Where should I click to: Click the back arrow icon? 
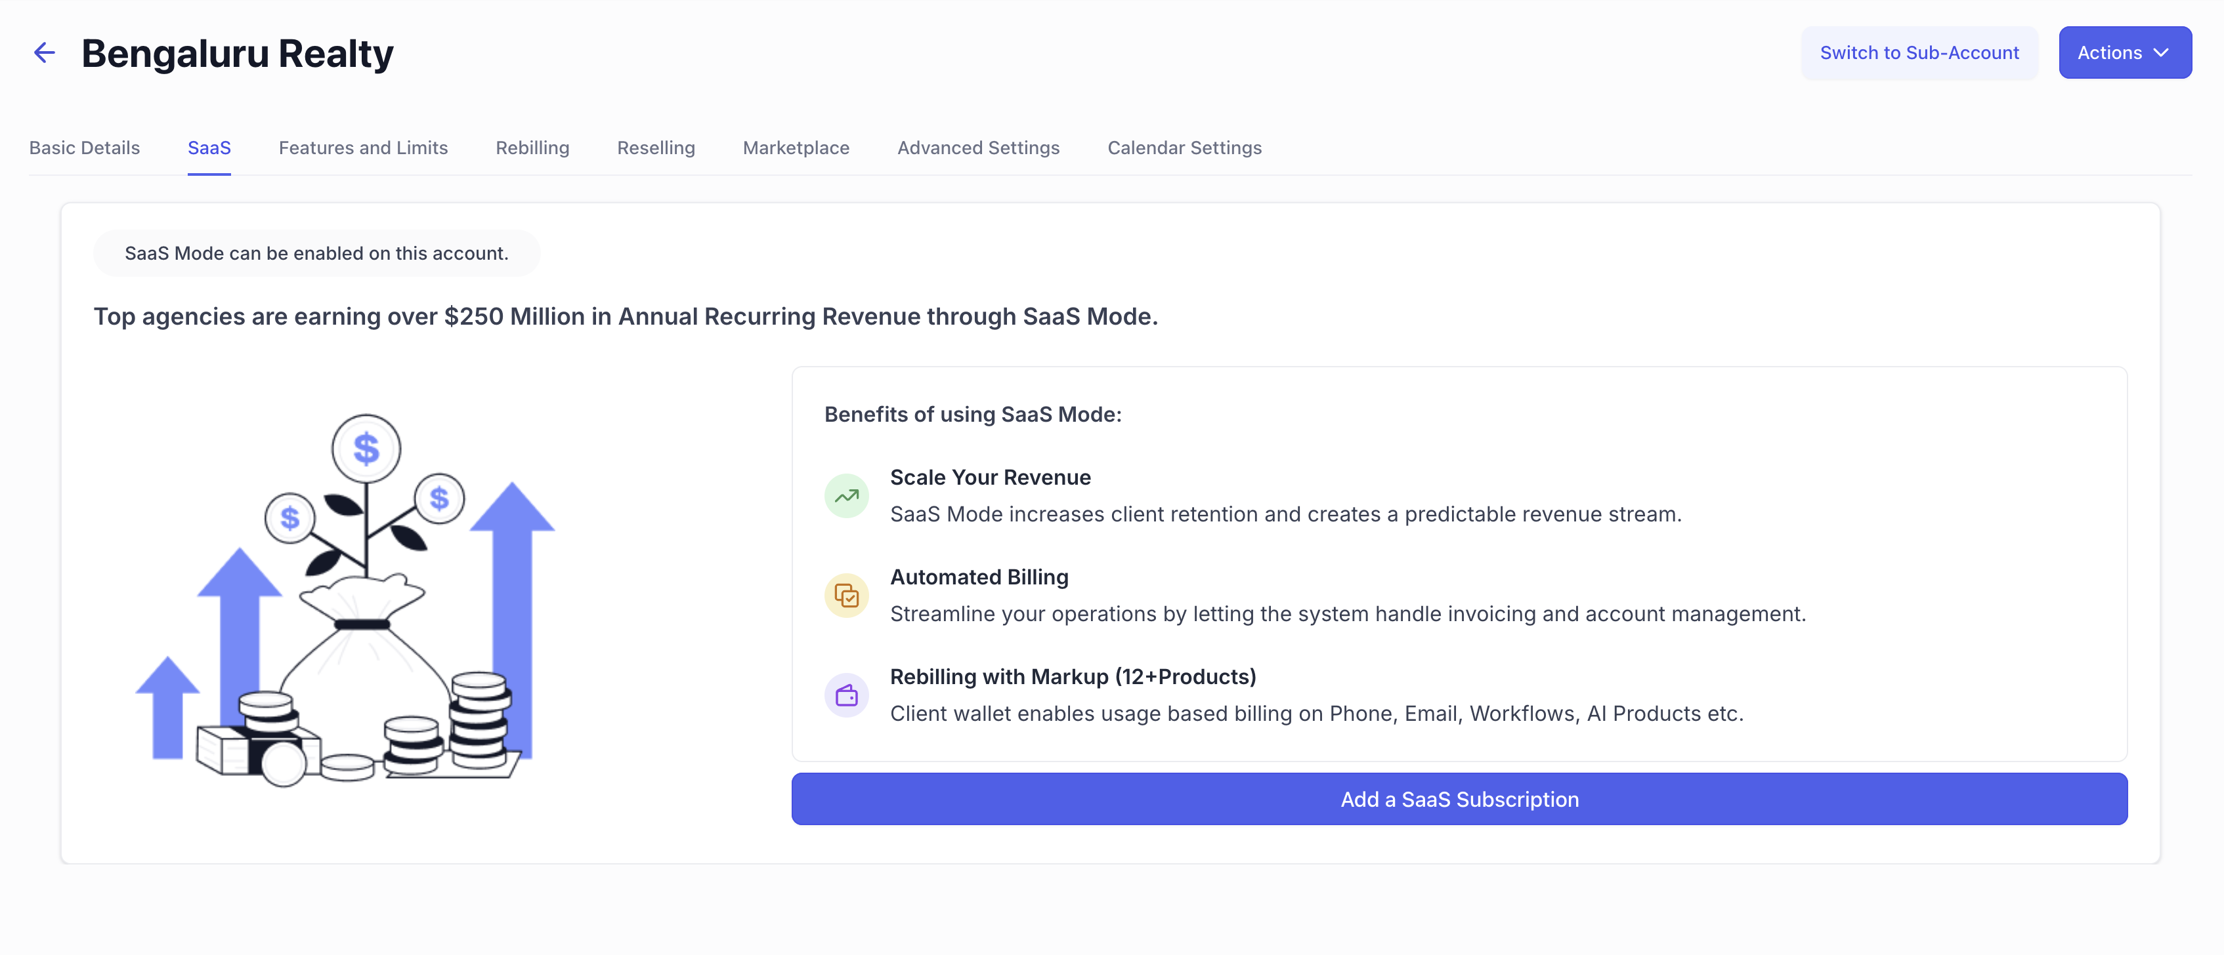click(x=44, y=52)
